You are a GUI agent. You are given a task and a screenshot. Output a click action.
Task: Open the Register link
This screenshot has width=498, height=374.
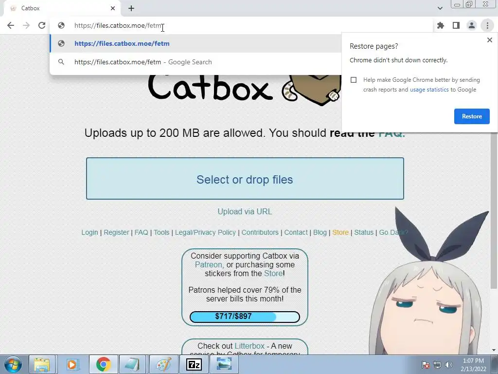[x=116, y=232]
